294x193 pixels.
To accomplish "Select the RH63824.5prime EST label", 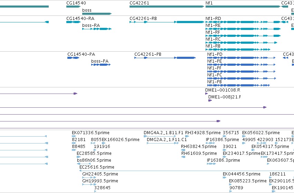I will click(x=199, y=147).
